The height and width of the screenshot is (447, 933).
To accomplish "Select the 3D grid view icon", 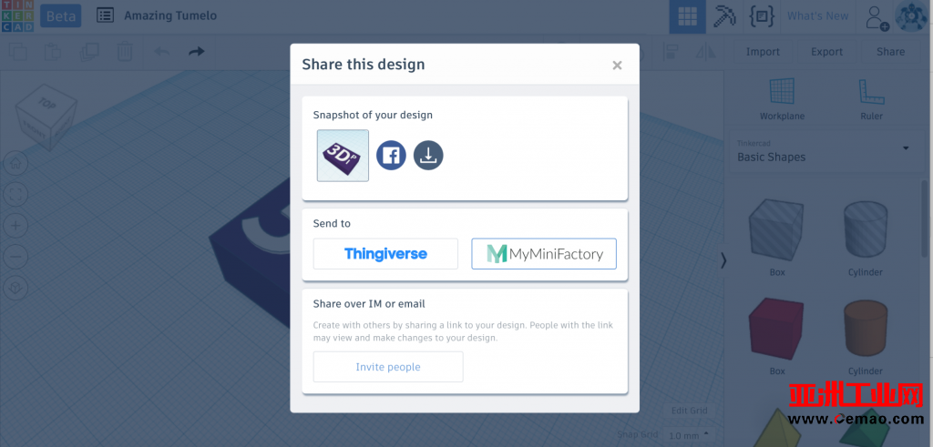I will coord(687,16).
